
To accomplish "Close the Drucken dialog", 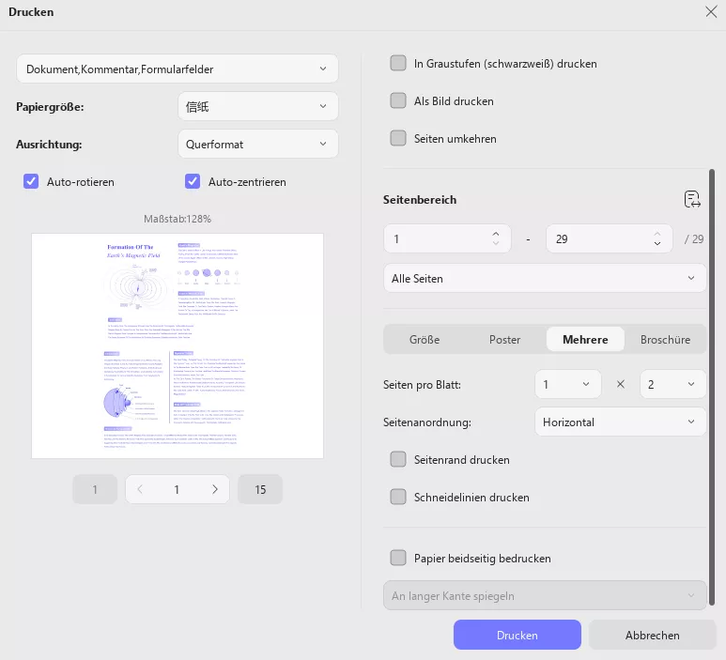I will click(710, 12).
